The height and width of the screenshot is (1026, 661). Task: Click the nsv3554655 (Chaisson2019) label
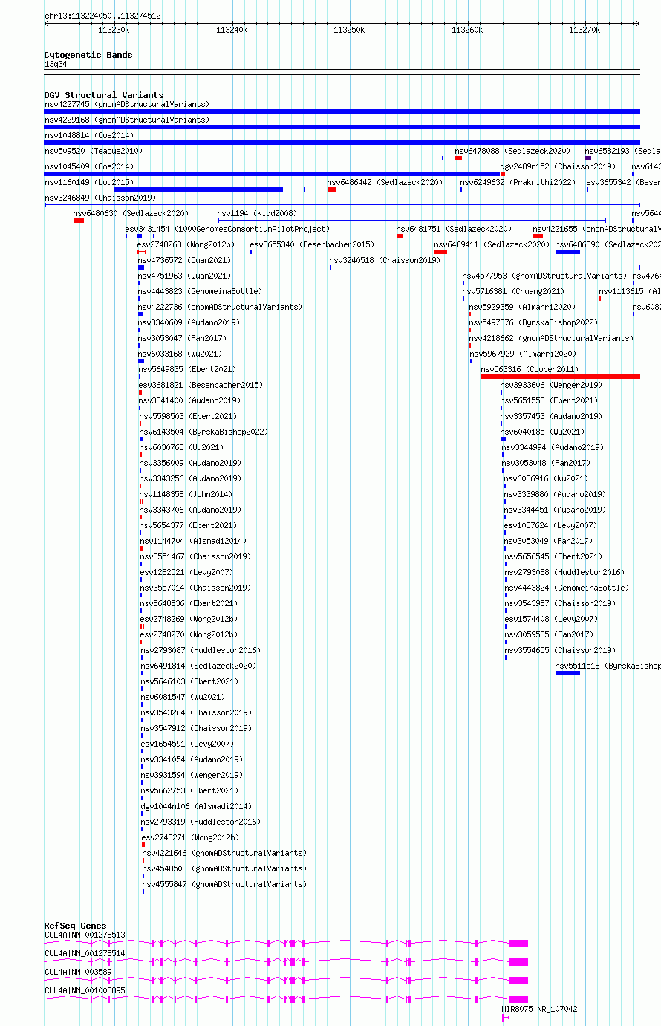(560, 650)
